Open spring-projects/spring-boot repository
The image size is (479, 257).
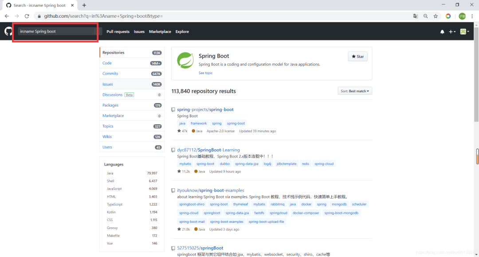click(x=205, y=109)
